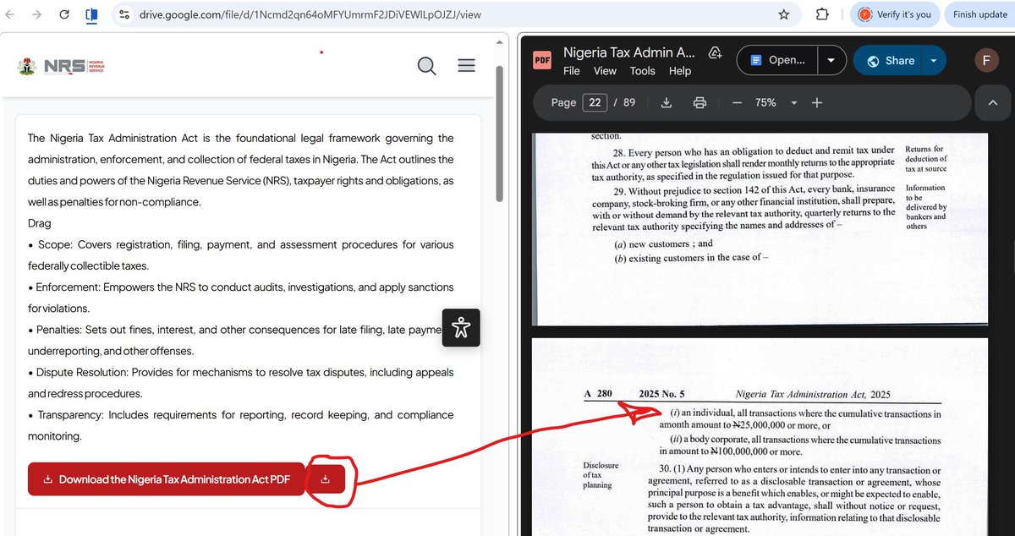Click the document title Nigeria Tax Admin A...
1015x536 pixels.
click(x=629, y=52)
